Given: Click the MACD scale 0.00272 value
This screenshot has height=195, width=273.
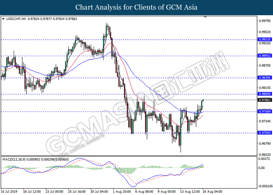Looking at the screenshot, I should pos(264,159).
